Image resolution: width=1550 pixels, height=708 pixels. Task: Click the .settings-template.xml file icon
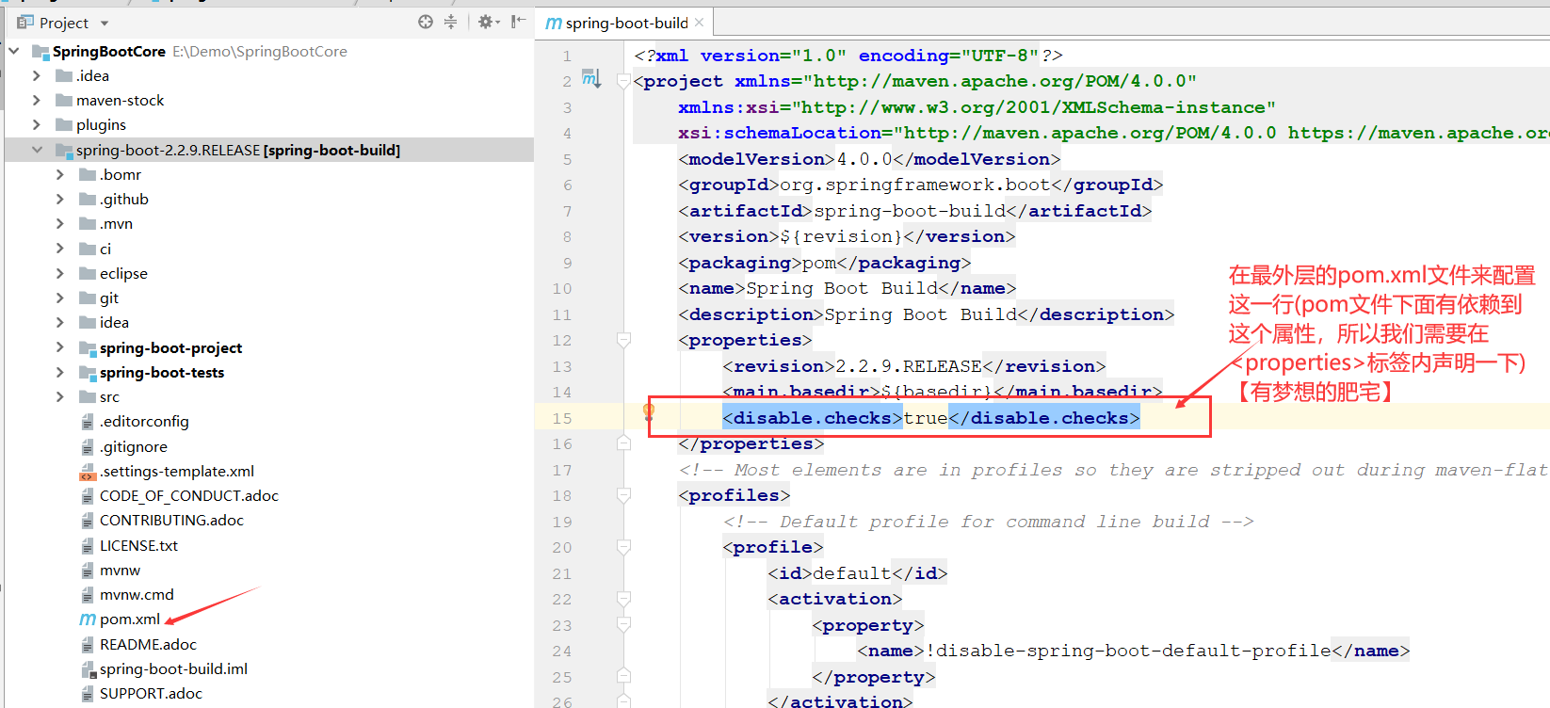(x=88, y=471)
